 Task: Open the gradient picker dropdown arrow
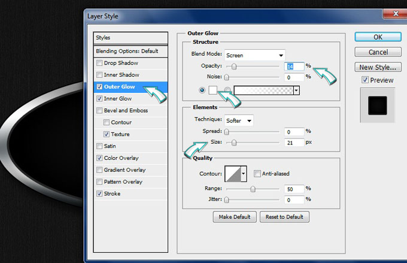pyautogui.click(x=295, y=90)
